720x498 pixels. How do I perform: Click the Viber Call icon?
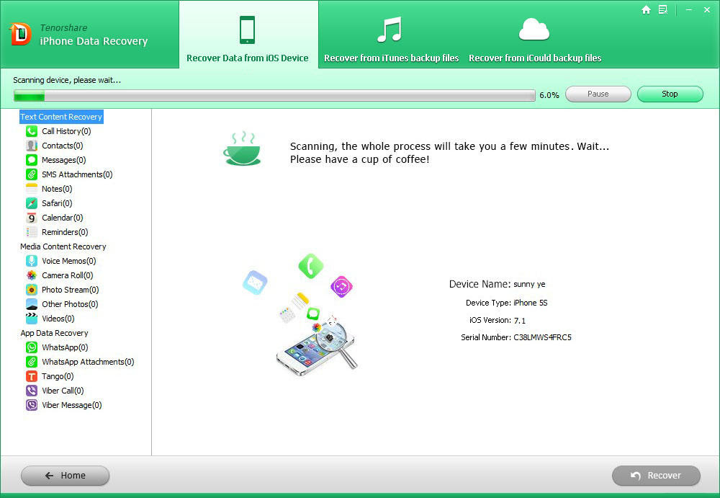(31, 391)
